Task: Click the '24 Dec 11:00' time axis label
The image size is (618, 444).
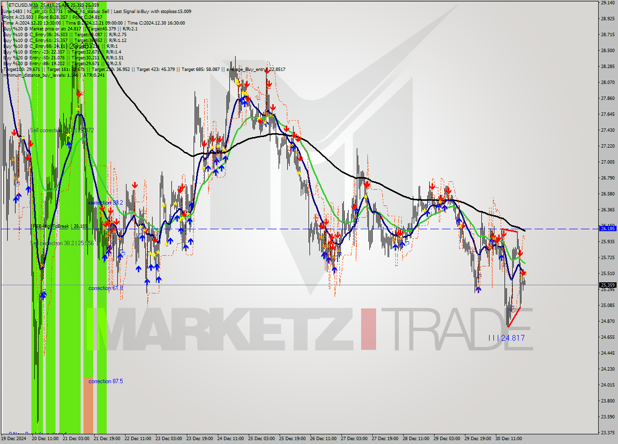Action: [x=231, y=439]
